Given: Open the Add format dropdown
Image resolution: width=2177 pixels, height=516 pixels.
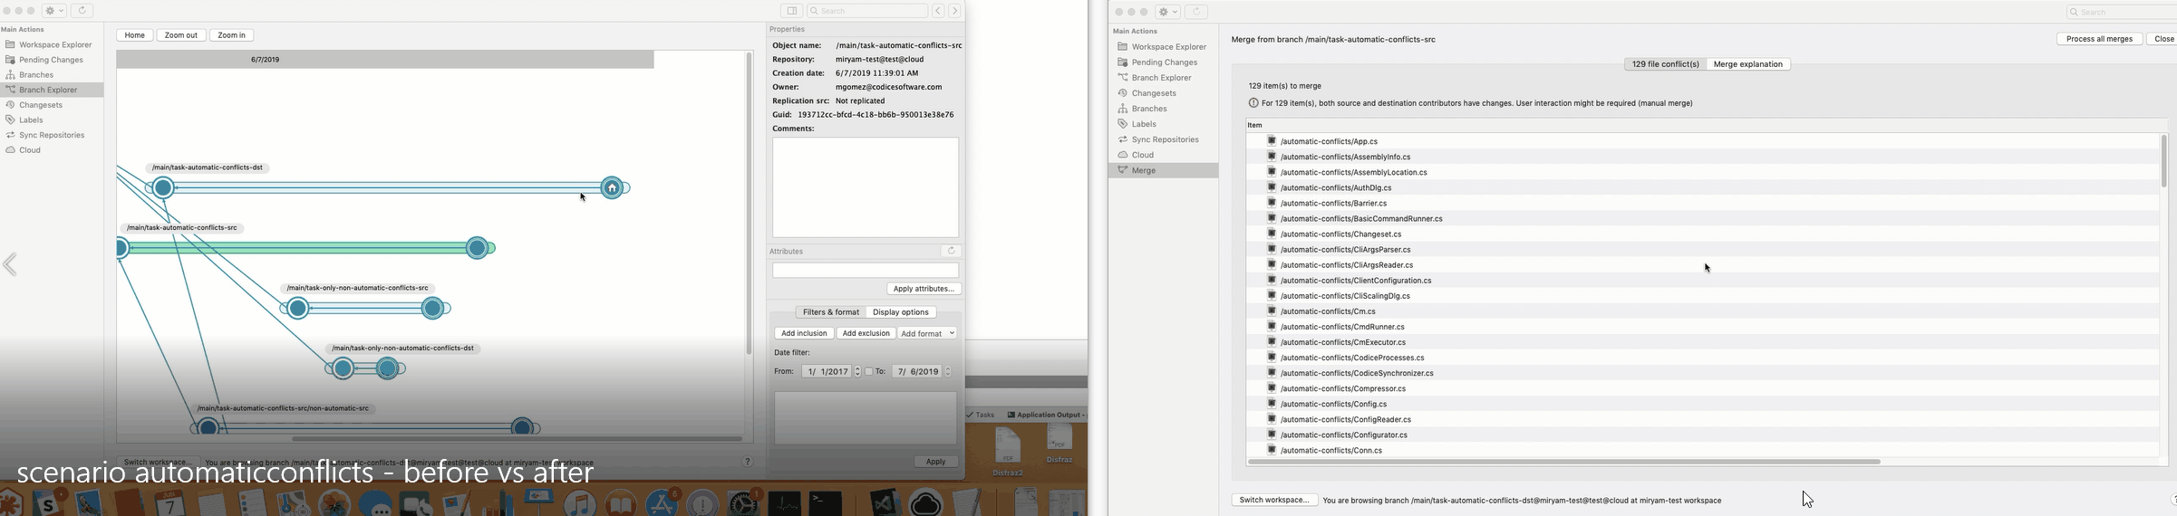Looking at the screenshot, I should pyautogui.click(x=927, y=333).
